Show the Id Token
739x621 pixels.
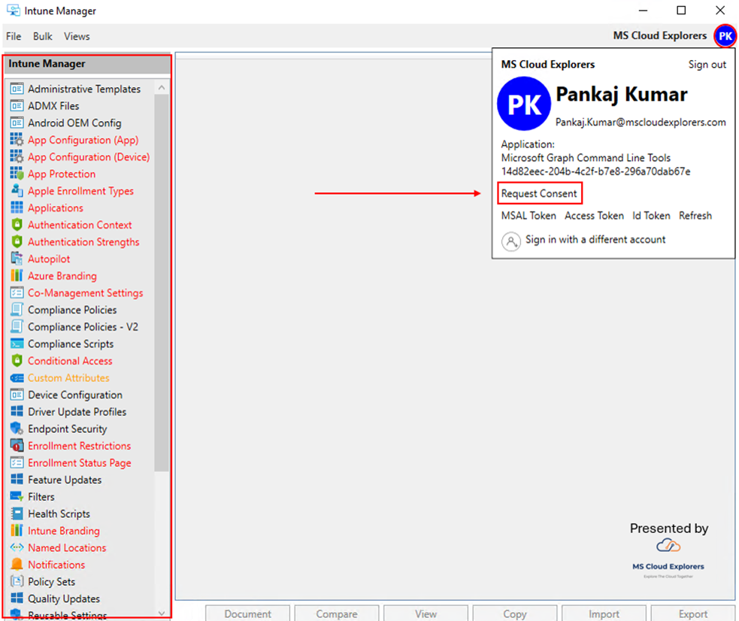(x=651, y=216)
